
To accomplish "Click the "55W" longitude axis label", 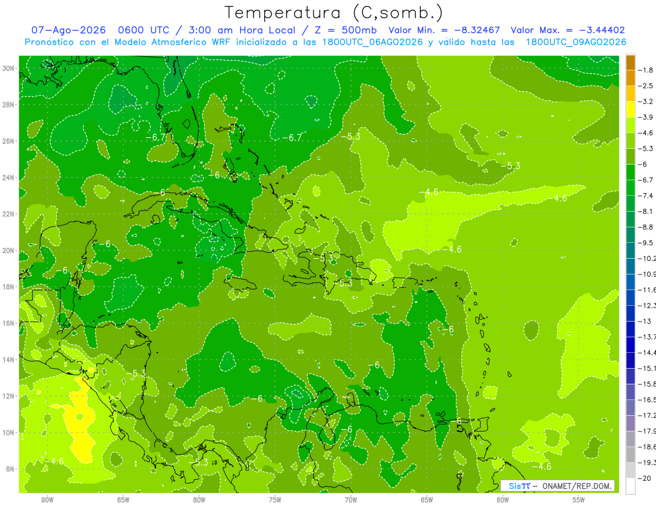I will coord(579,500).
